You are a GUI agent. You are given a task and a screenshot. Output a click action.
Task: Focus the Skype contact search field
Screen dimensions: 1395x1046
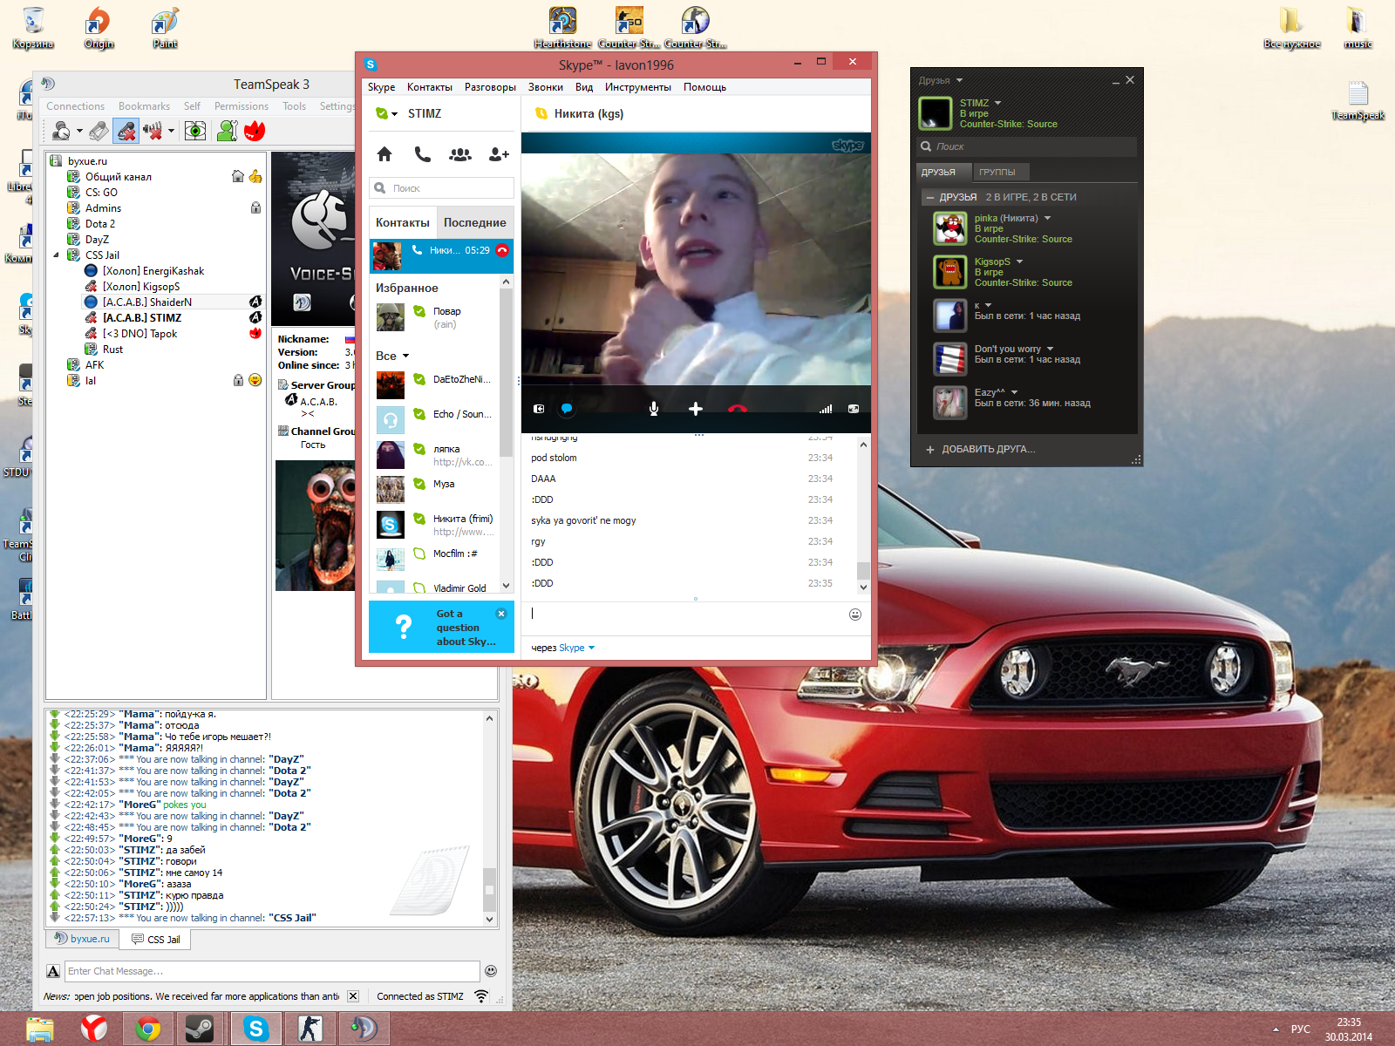click(442, 188)
